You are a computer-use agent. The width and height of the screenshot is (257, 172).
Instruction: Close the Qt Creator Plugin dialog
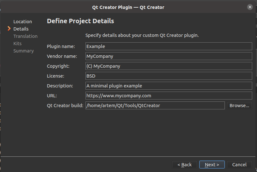pyautogui.click(x=250, y=7)
